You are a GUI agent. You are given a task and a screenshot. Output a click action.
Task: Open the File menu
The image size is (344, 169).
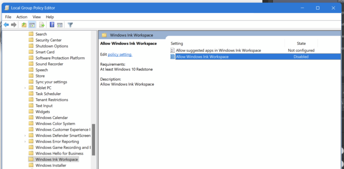(8, 17)
